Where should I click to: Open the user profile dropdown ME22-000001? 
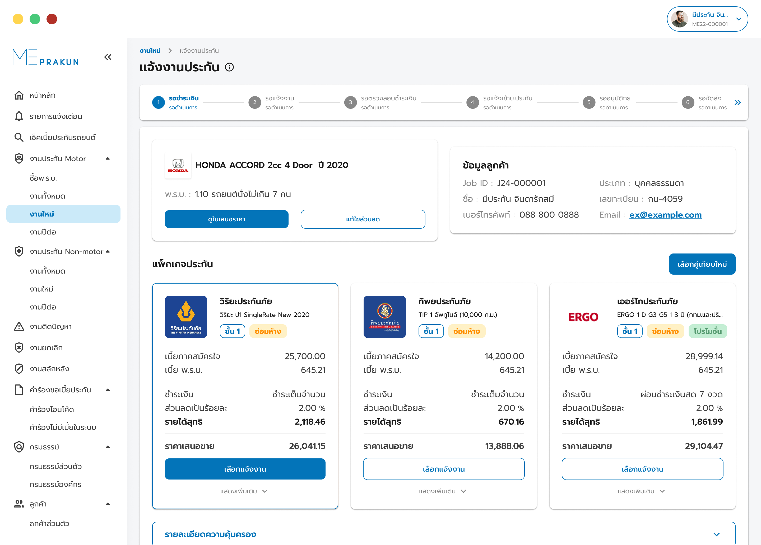(739, 19)
